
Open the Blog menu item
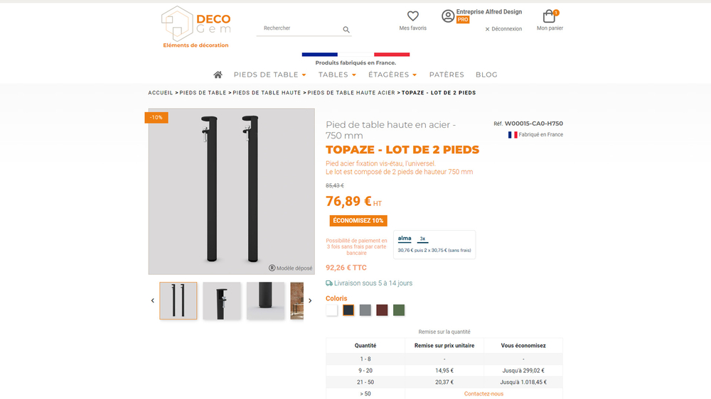pyautogui.click(x=486, y=75)
